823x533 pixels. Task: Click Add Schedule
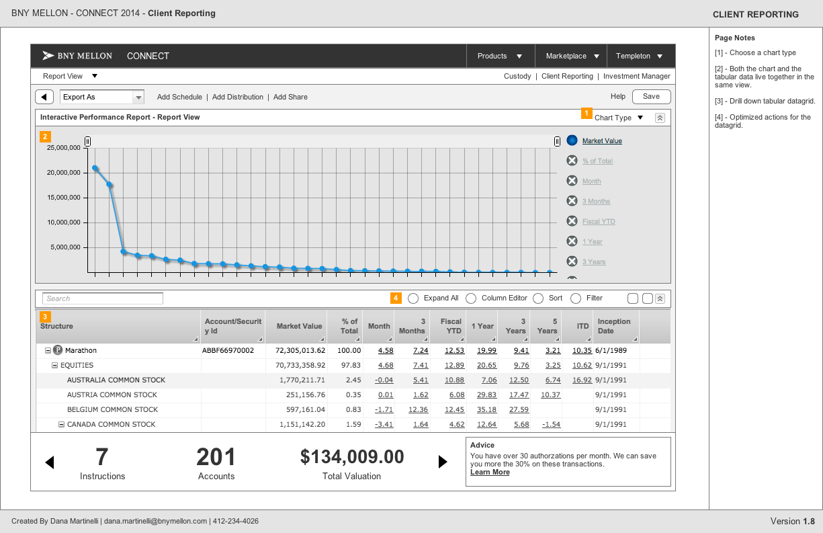click(179, 97)
